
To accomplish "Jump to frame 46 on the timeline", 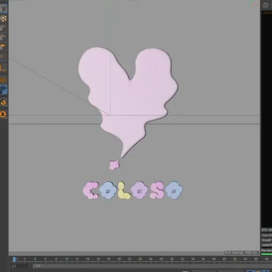I will click(x=256, y=259).
